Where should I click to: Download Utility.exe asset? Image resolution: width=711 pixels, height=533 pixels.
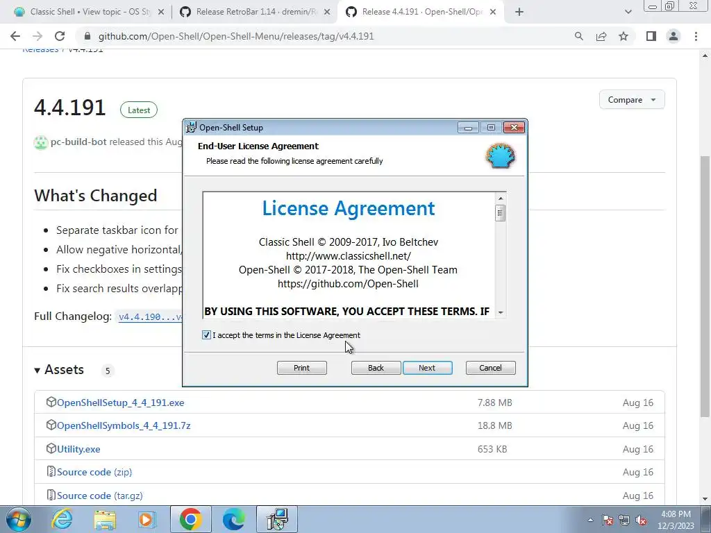pos(78,449)
